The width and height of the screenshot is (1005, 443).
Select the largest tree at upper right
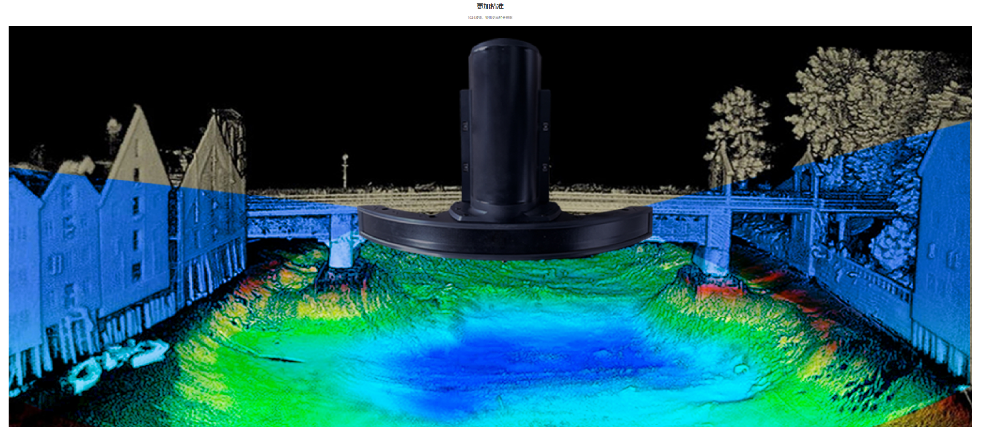869,96
